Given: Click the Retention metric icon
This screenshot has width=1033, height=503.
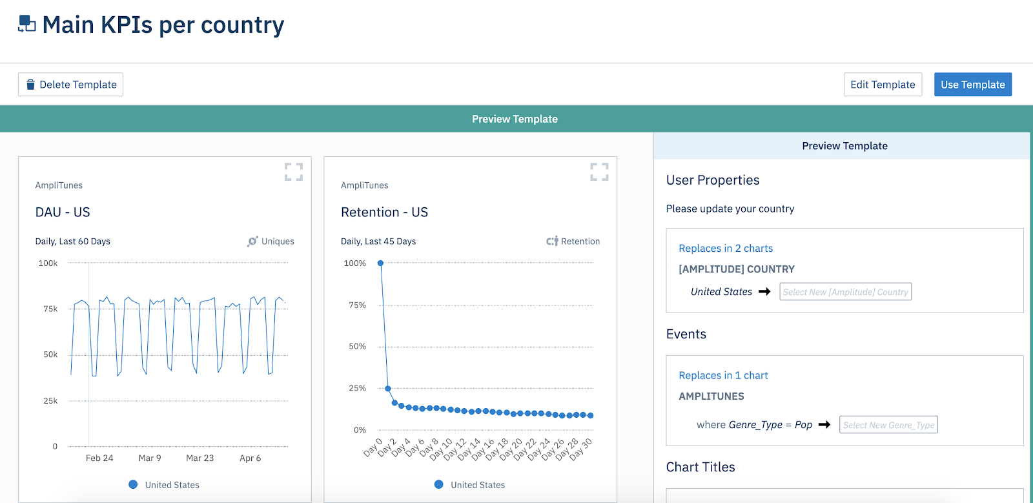Looking at the screenshot, I should click(552, 241).
